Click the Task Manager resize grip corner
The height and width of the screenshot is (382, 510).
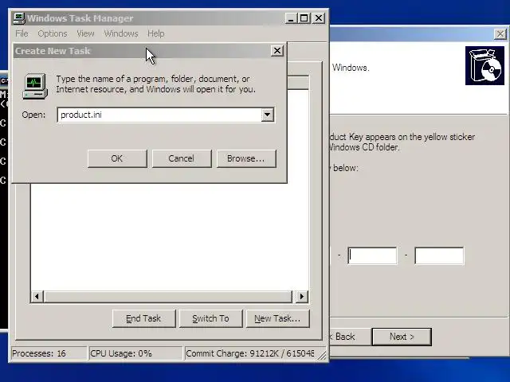tap(322, 355)
